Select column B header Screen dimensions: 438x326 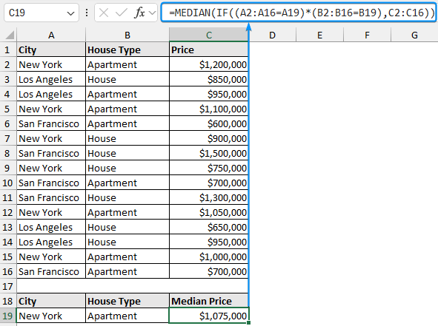click(x=127, y=35)
